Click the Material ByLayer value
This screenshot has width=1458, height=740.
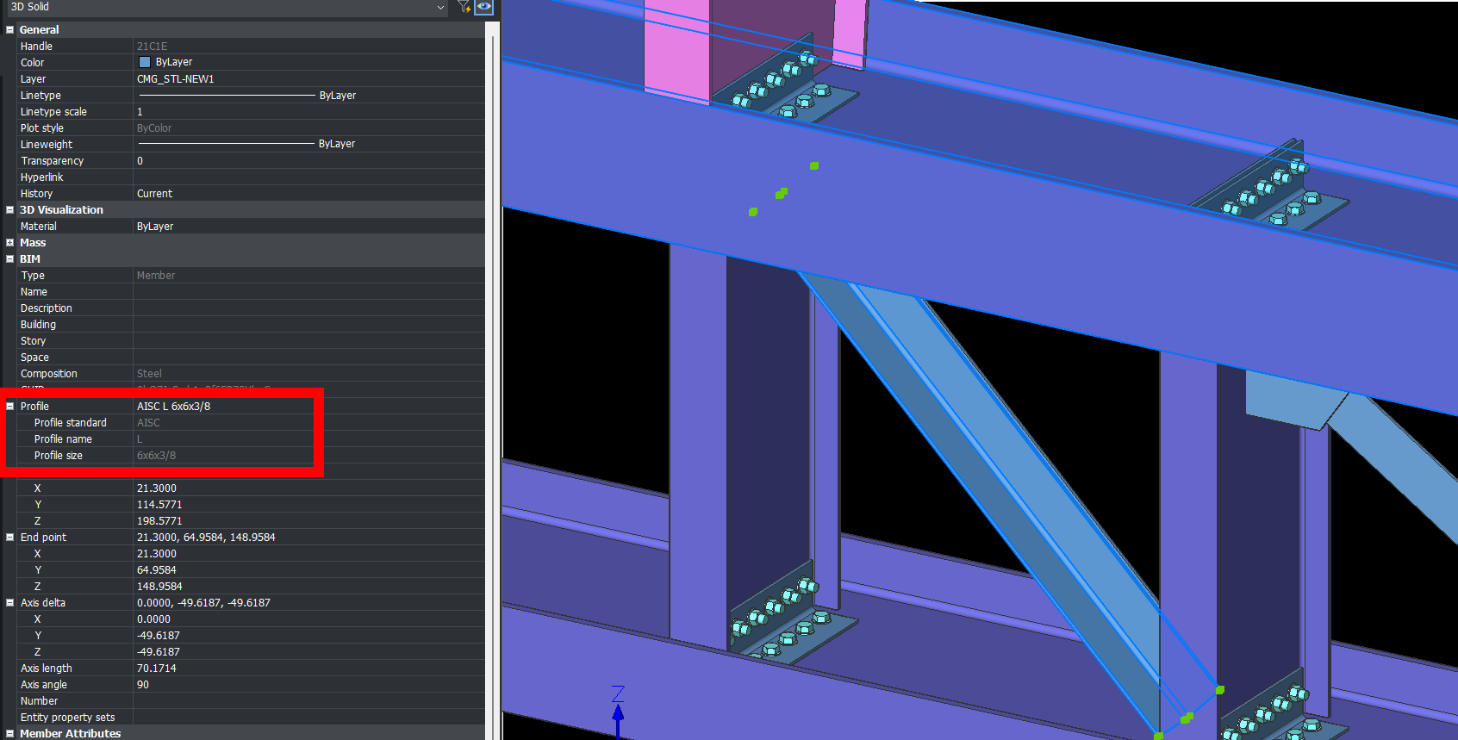pos(155,227)
